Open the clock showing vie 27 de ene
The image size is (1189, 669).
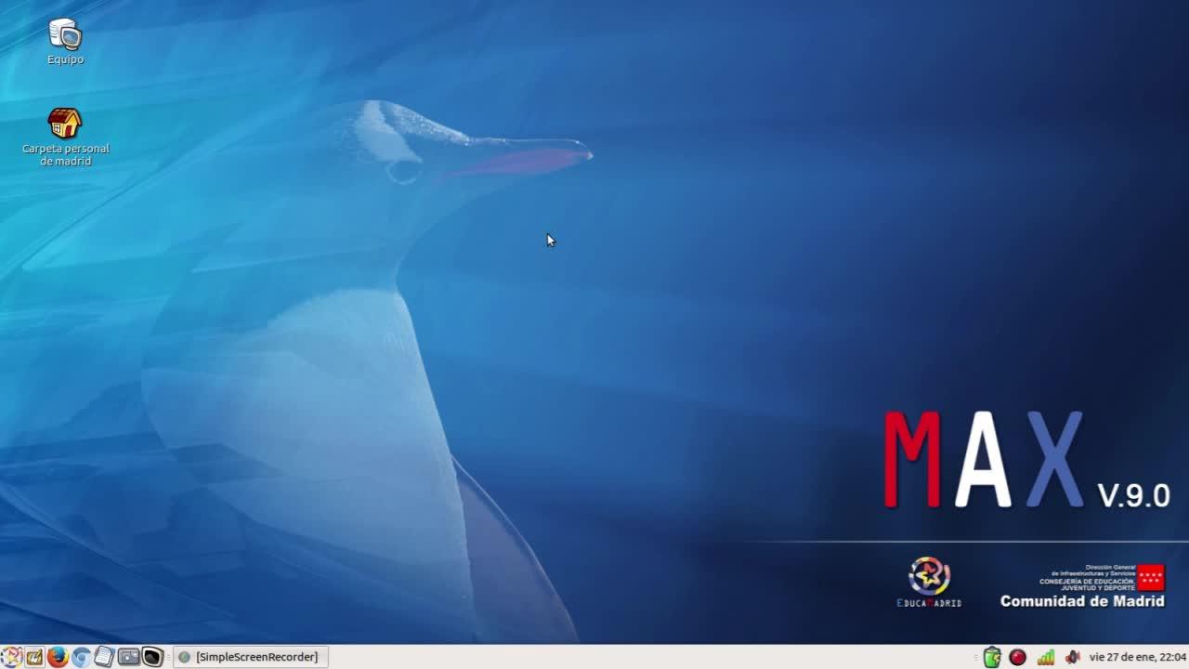[x=1137, y=657]
